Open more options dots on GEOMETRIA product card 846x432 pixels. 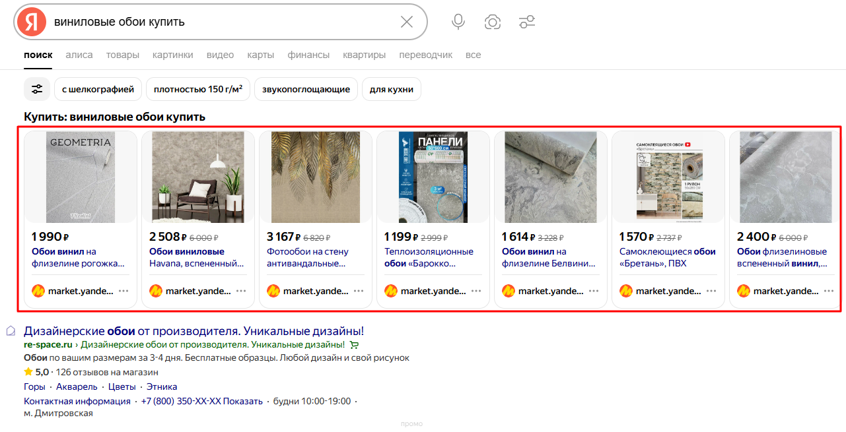coord(123,291)
